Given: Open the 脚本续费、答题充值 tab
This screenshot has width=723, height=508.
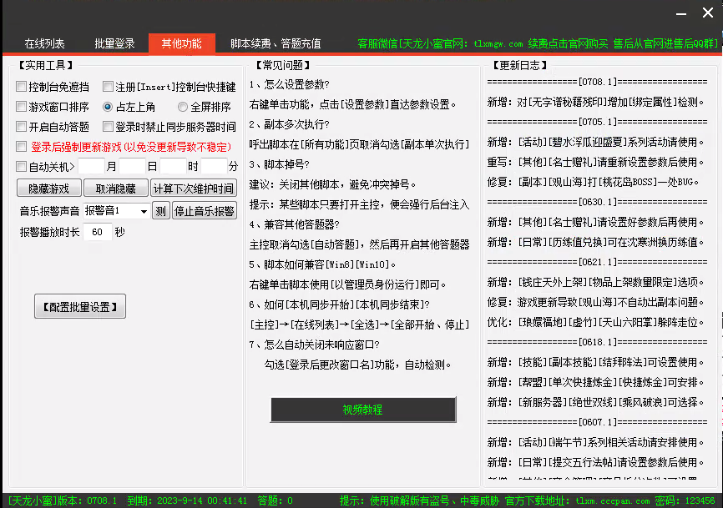Looking at the screenshot, I should (276, 43).
